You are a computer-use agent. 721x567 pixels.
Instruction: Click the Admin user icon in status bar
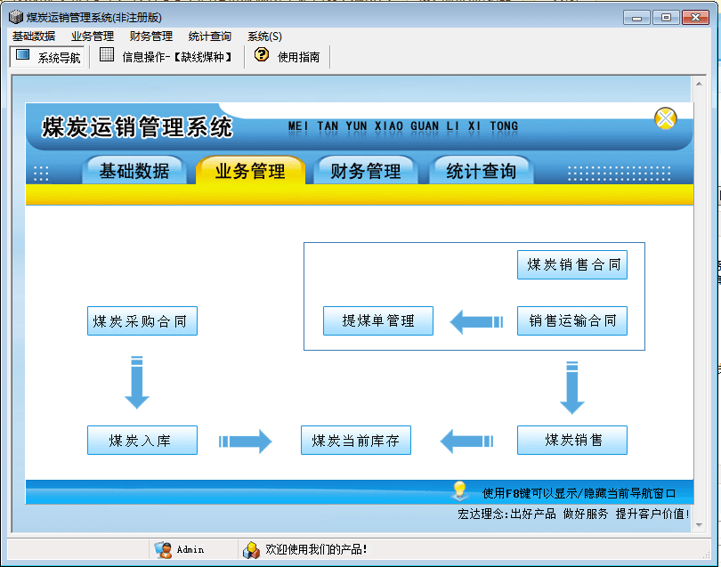click(x=163, y=549)
